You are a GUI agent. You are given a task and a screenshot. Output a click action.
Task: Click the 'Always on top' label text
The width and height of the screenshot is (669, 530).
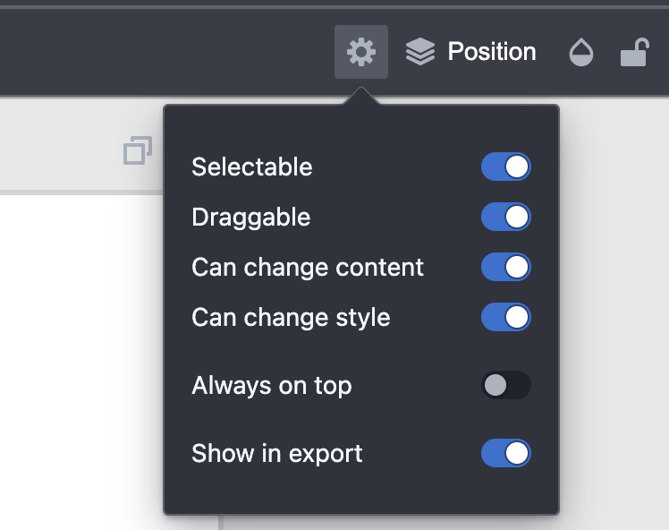click(272, 386)
